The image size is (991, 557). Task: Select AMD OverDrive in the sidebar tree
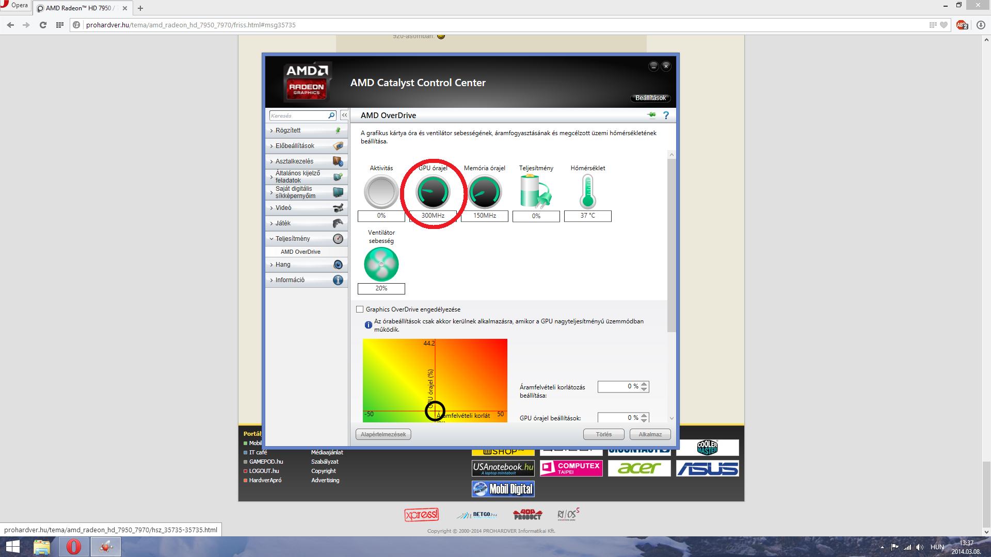click(x=300, y=252)
